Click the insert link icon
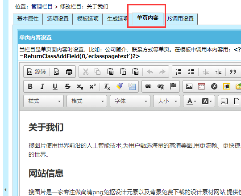Screen dimensions: 241x196 pyautogui.click(x=148, y=86)
